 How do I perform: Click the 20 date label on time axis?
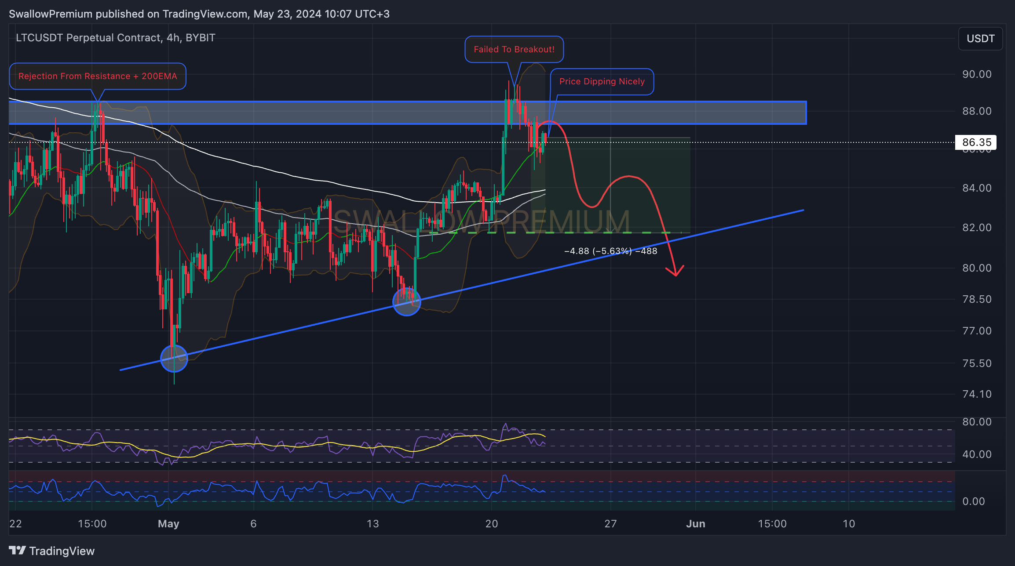(x=492, y=524)
